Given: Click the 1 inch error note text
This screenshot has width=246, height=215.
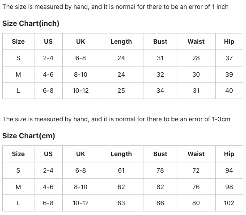Looking at the screenshot, I should 115,7.
